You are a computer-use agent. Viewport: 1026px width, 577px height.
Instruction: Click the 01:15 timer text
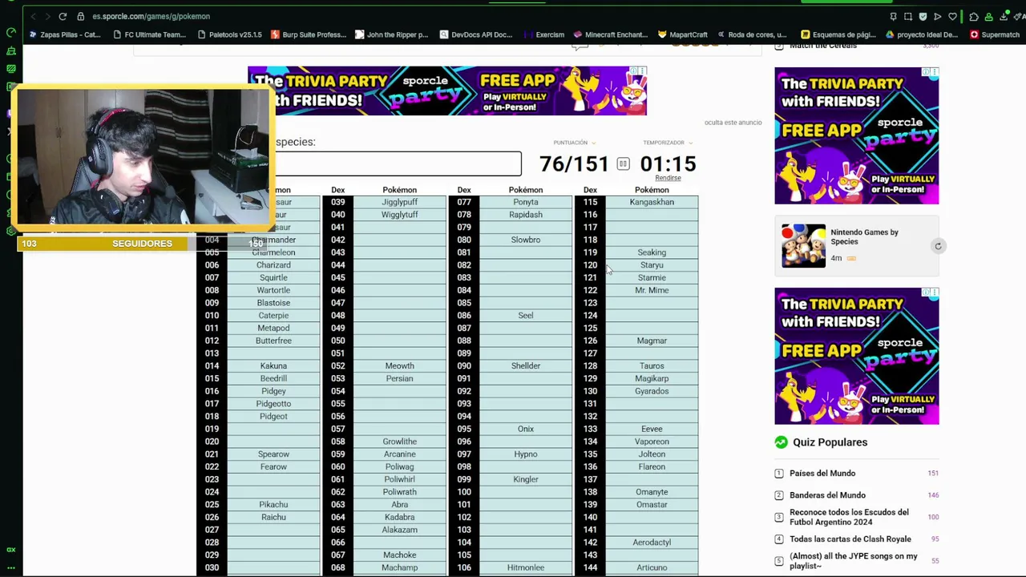pos(668,163)
